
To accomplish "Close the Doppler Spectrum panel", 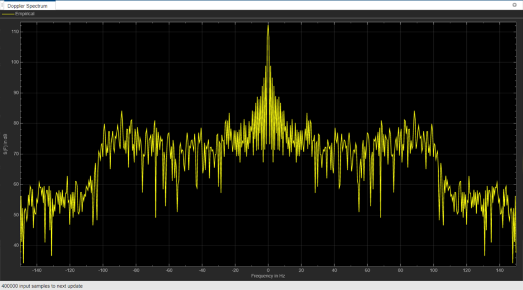I will click(x=514, y=5).
